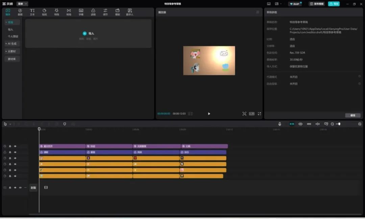Open the 音频 audio tab
The image size is (365, 219).
pyautogui.click(x=20, y=12)
